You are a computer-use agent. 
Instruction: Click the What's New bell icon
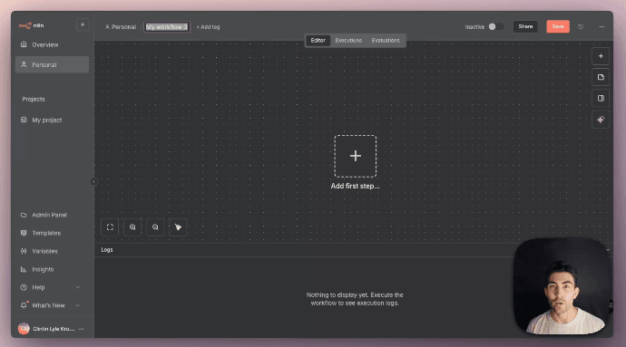coord(24,305)
